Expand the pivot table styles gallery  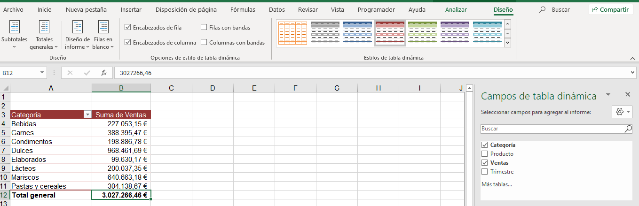507,43
